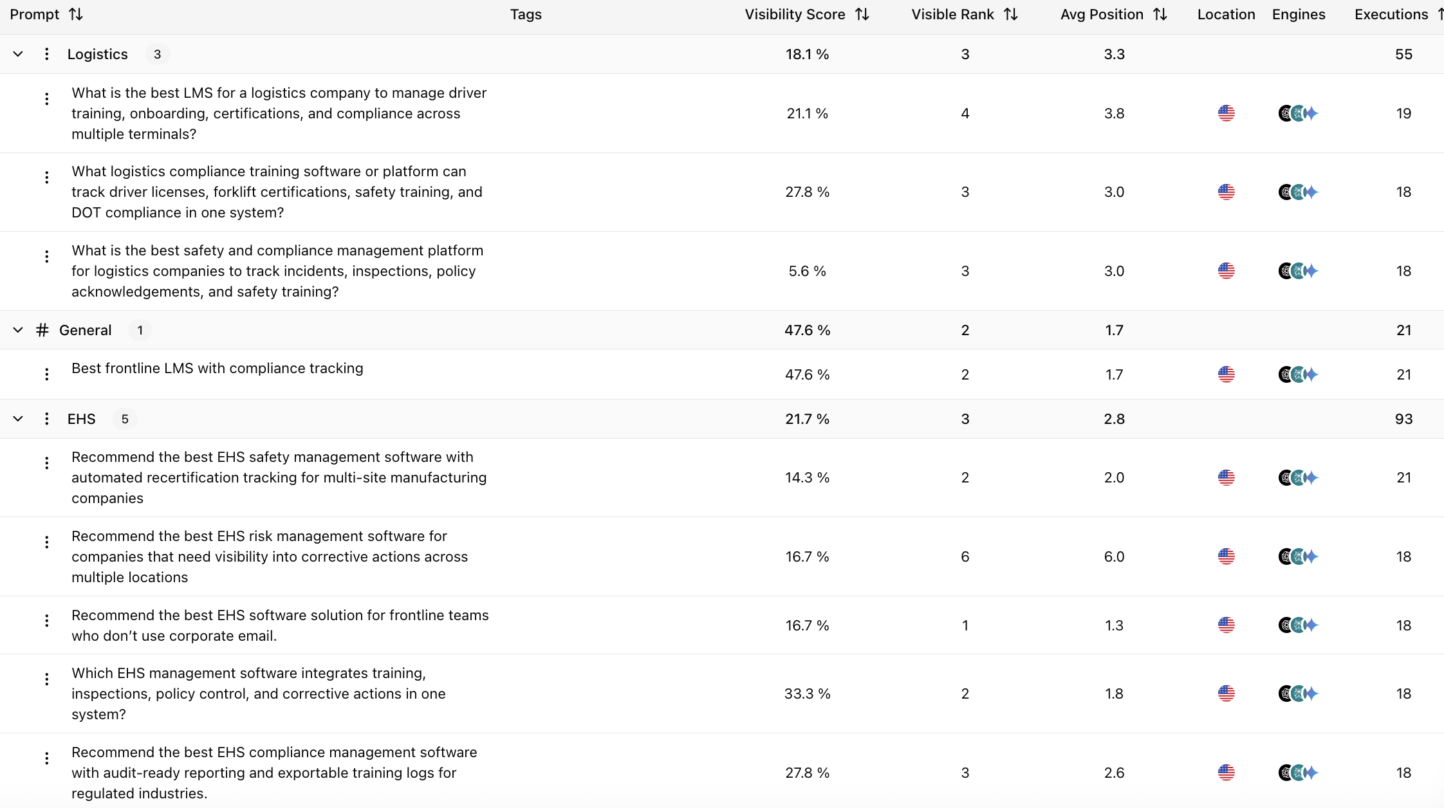Click the Executions column header
The image size is (1444, 808).
[x=1391, y=14]
